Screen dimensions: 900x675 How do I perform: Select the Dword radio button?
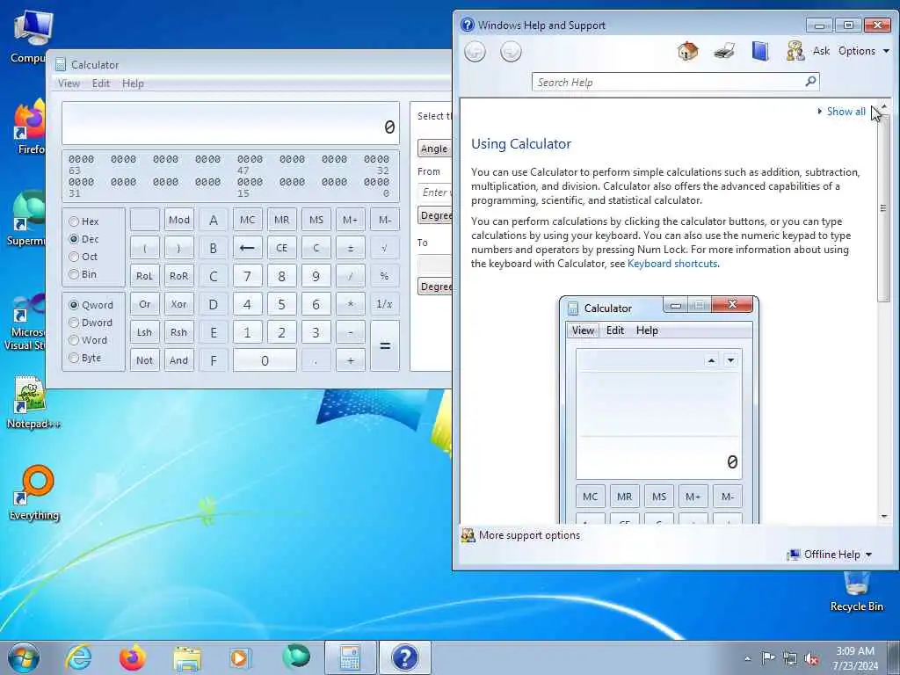(74, 323)
